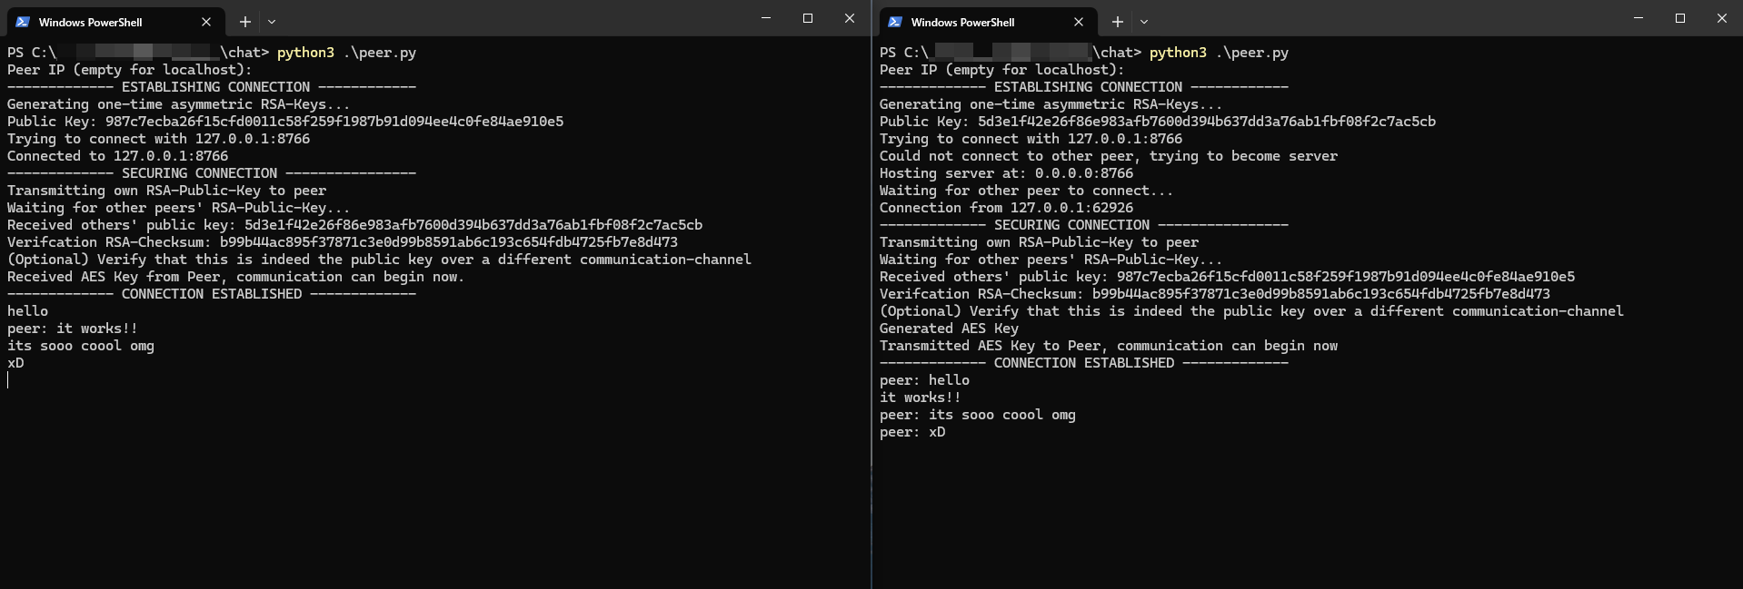Click the blinking cursor line in left terminal
Viewport: 1743px width, 589px height.
pyautogui.click(x=8, y=380)
